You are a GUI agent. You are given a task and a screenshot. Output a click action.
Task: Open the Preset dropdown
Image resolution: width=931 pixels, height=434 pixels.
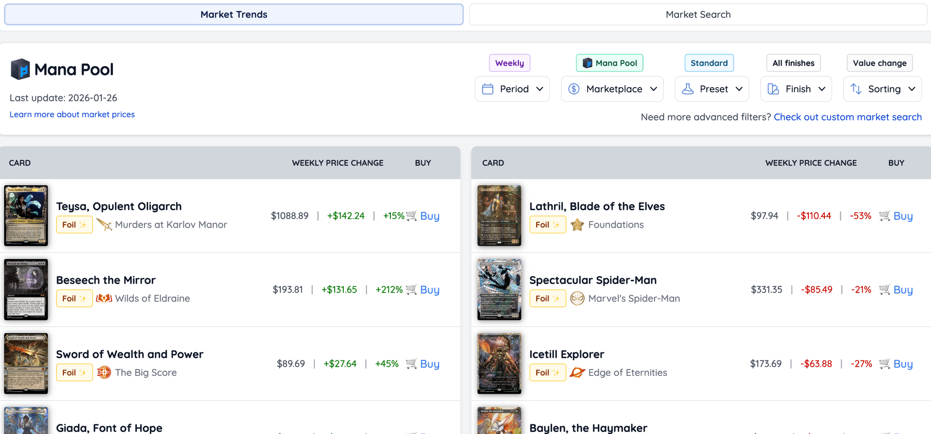click(712, 89)
